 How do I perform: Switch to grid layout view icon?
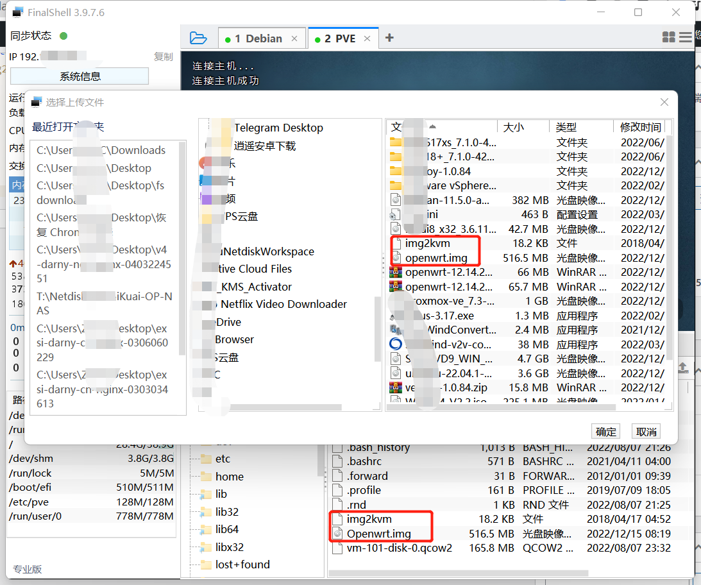pos(668,37)
